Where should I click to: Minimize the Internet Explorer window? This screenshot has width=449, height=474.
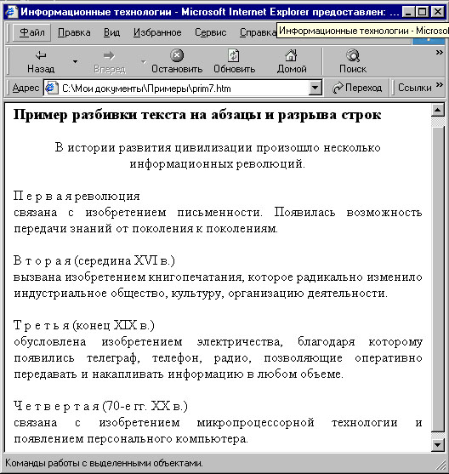pyautogui.click(x=408, y=12)
